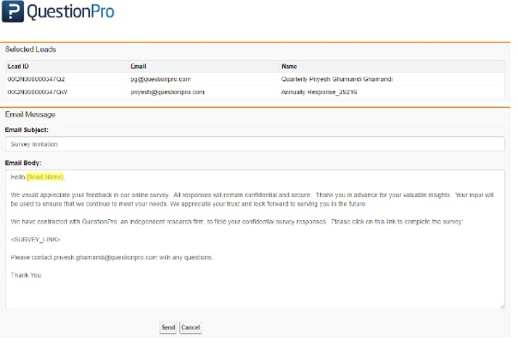Click the Lead ID column header
The image size is (518, 346).
click(18, 67)
